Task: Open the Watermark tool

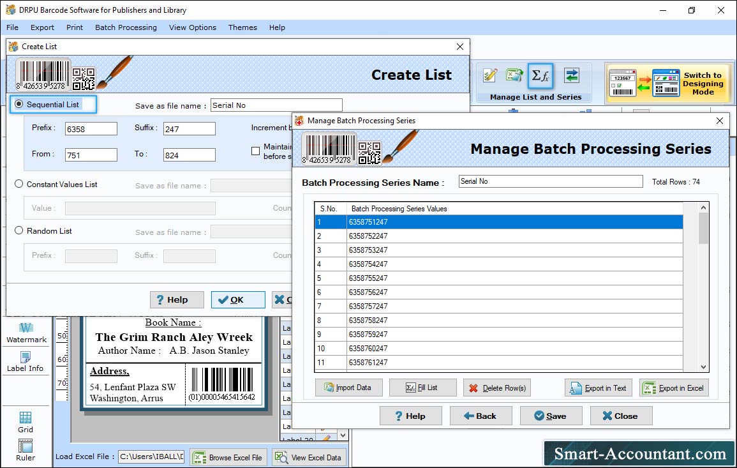Action: point(26,333)
